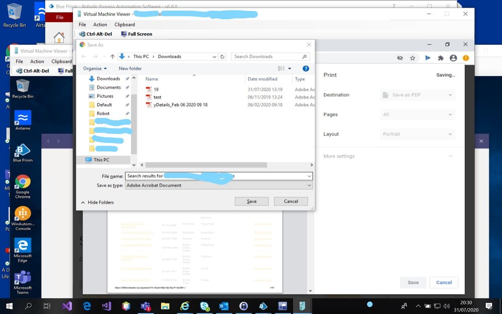This screenshot has width=502, height=314.
Task: Click the crossed-out eye icon in Chrome
Action: [x=399, y=58]
